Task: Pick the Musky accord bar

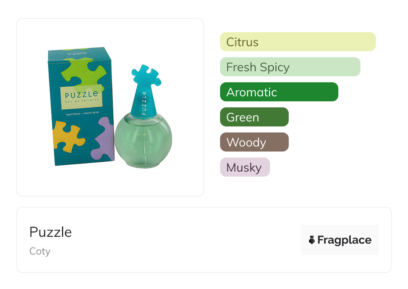Action: [245, 167]
